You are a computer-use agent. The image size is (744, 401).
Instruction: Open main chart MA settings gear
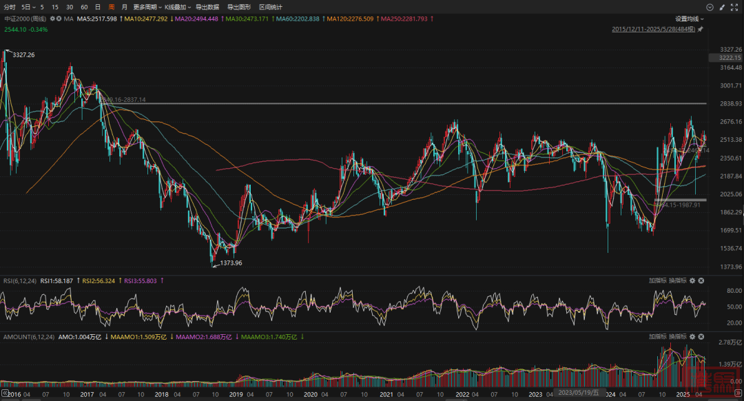pyautogui.click(x=52, y=19)
